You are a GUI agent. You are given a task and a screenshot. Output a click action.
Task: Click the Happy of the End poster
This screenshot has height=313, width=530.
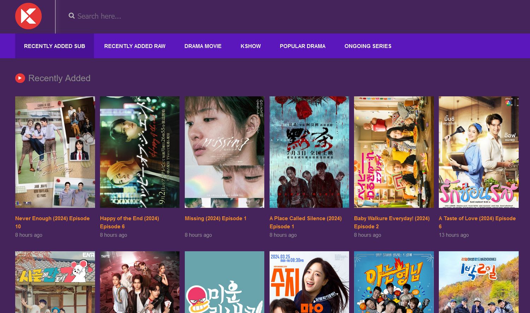coord(140,152)
